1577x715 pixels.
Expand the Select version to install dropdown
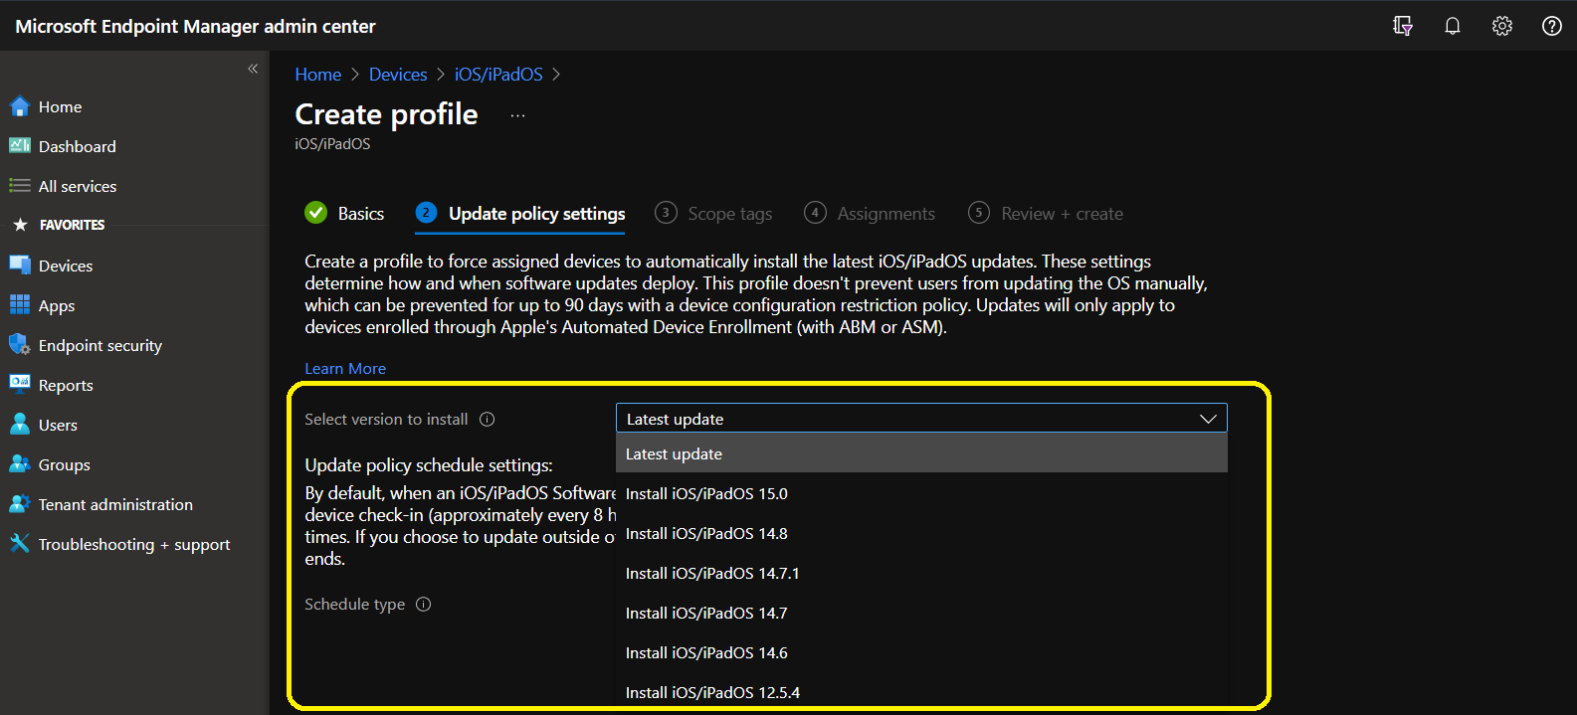click(920, 419)
